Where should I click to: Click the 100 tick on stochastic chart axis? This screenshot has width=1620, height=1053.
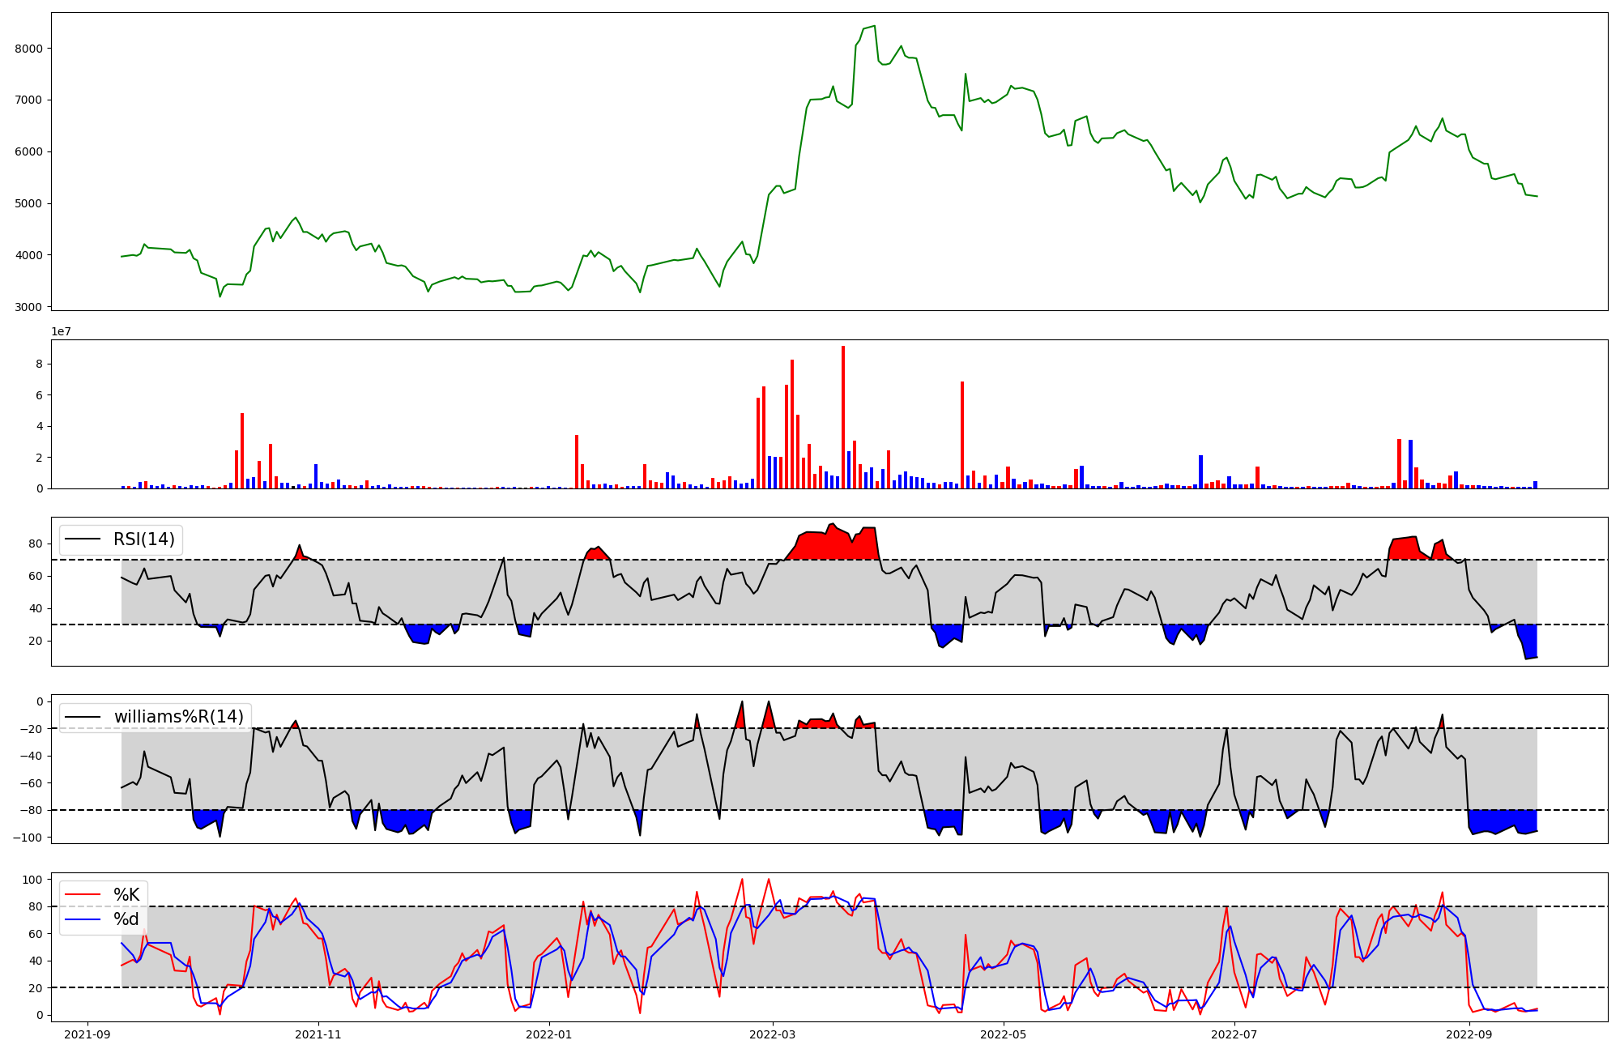tap(33, 880)
